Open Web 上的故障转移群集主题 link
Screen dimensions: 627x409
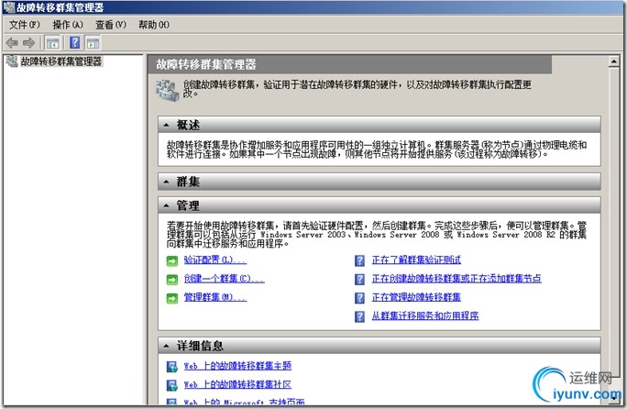point(237,366)
